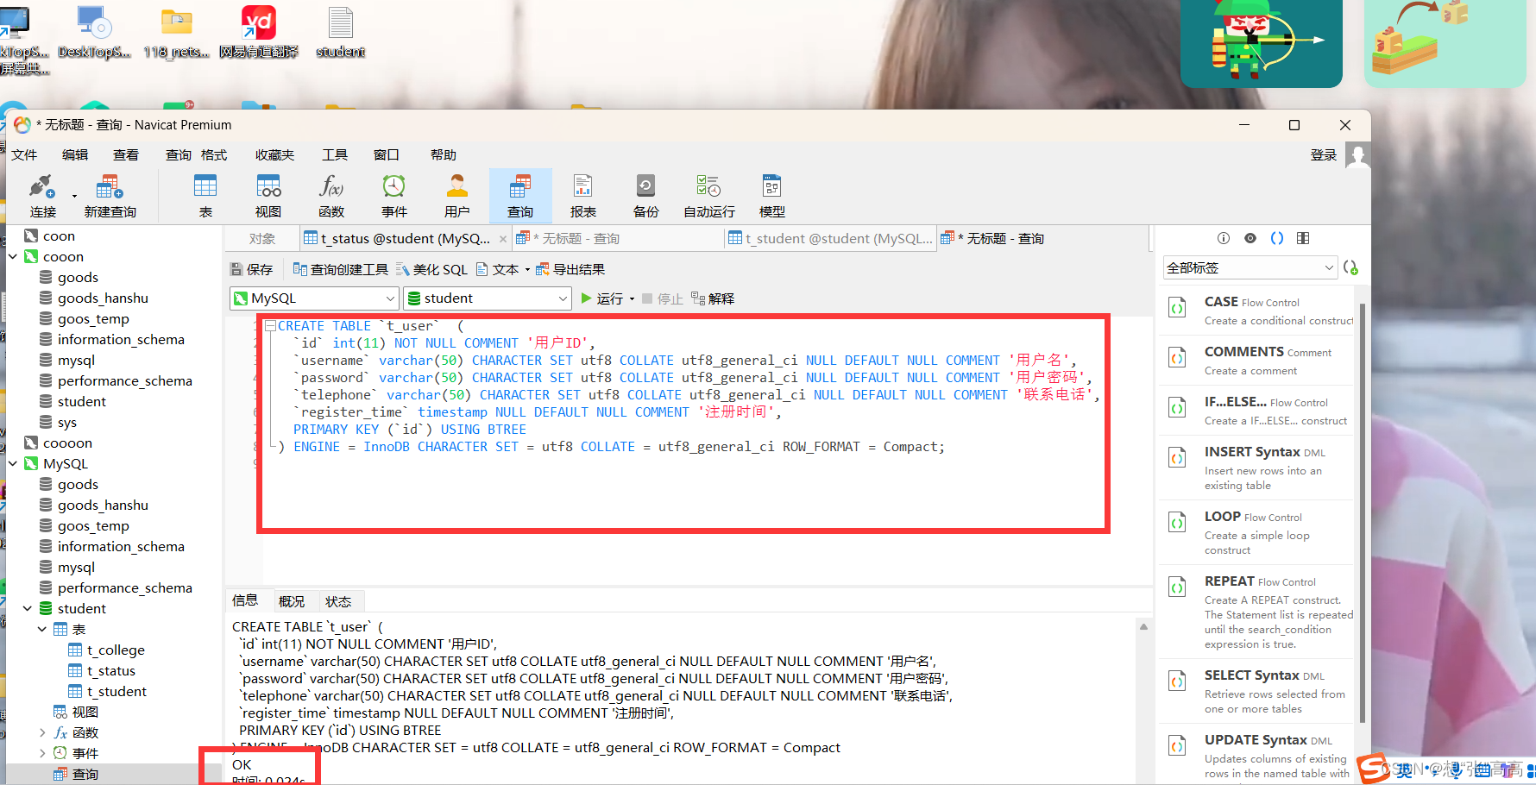The height and width of the screenshot is (785, 1536).
Task: Click the 导出结果 export button
Action: click(570, 270)
